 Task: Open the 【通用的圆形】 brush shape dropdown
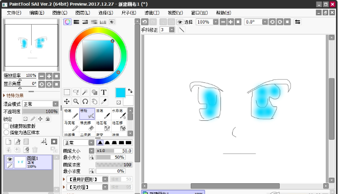pos(105,179)
